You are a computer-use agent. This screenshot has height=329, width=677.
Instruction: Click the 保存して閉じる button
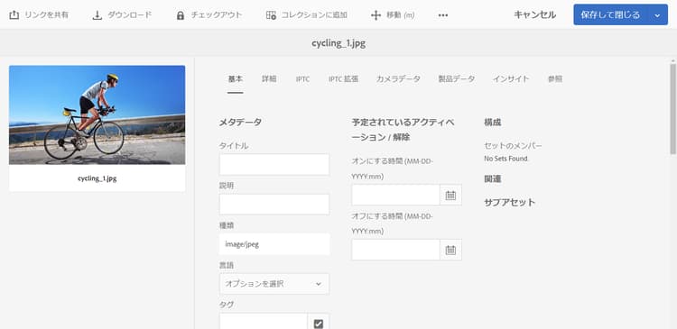(x=610, y=15)
